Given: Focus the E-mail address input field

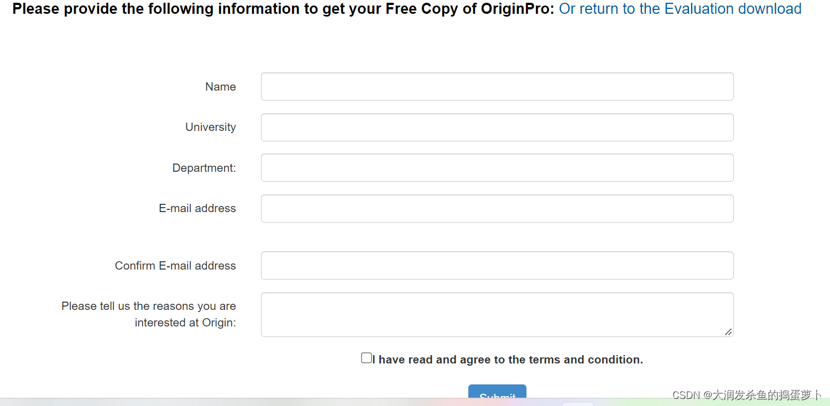Looking at the screenshot, I should [497, 208].
